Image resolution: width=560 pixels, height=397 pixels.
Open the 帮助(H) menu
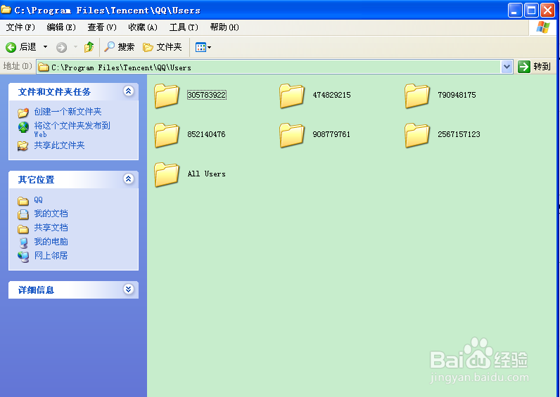click(224, 27)
